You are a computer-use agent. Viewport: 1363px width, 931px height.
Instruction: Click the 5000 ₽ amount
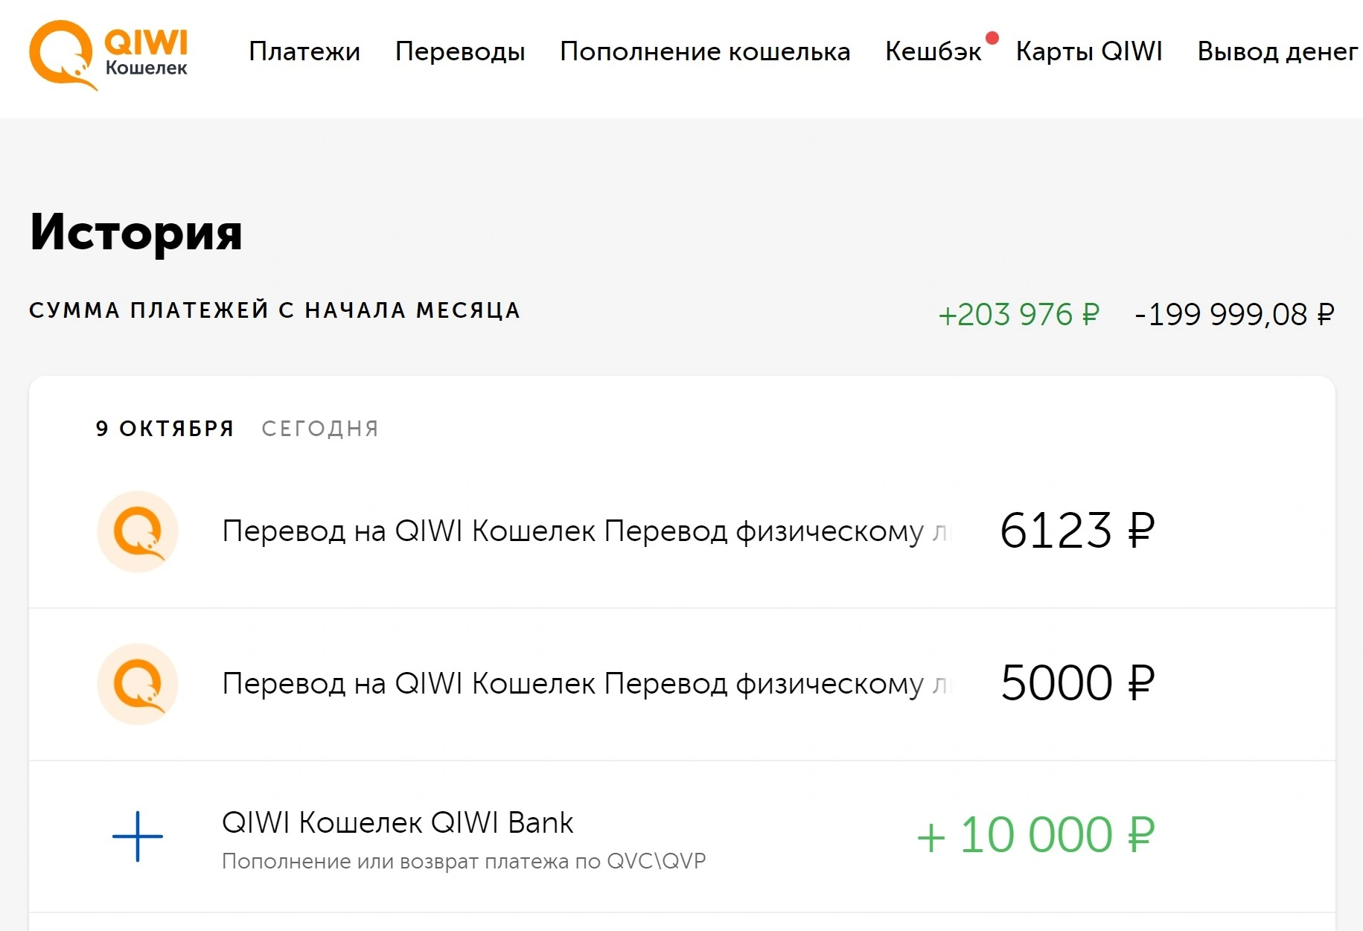(1077, 683)
